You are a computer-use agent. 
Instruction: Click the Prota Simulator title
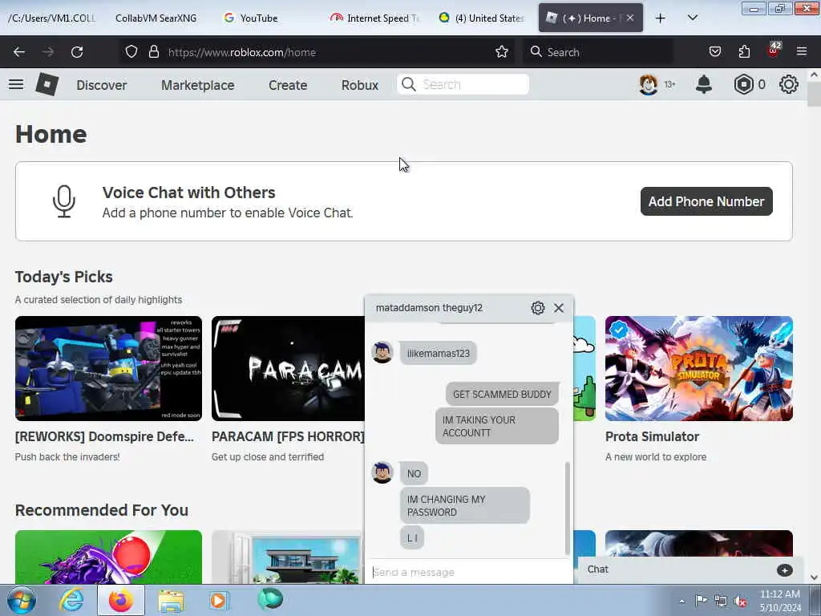coord(652,436)
